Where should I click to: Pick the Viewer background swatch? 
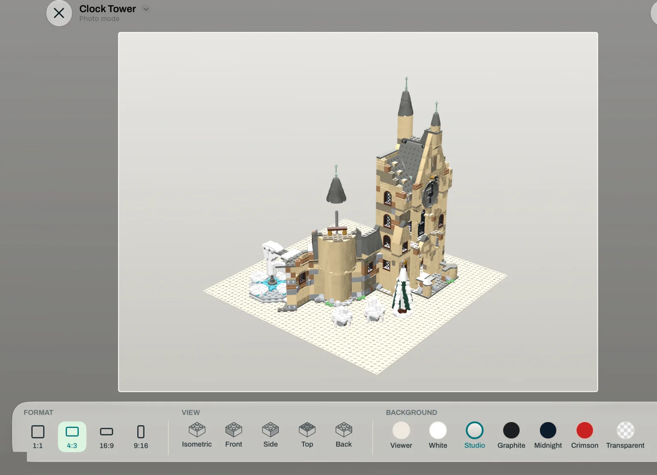tap(401, 430)
